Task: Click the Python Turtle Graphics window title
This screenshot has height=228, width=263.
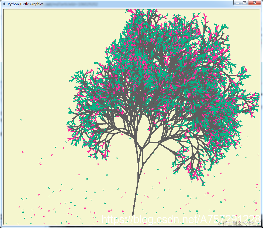Action: 26,4
